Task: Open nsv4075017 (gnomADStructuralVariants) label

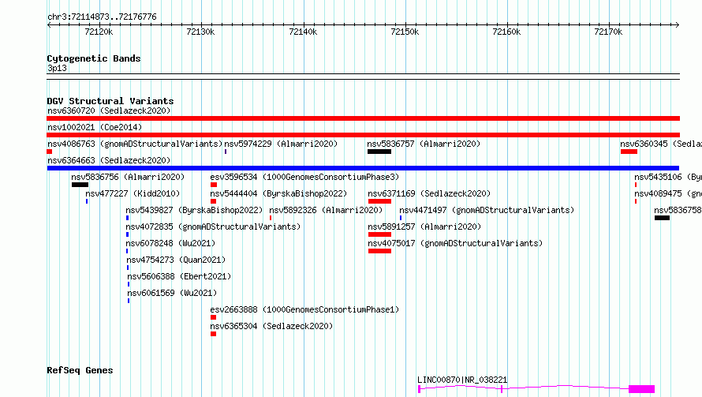Action: coord(455,243)
